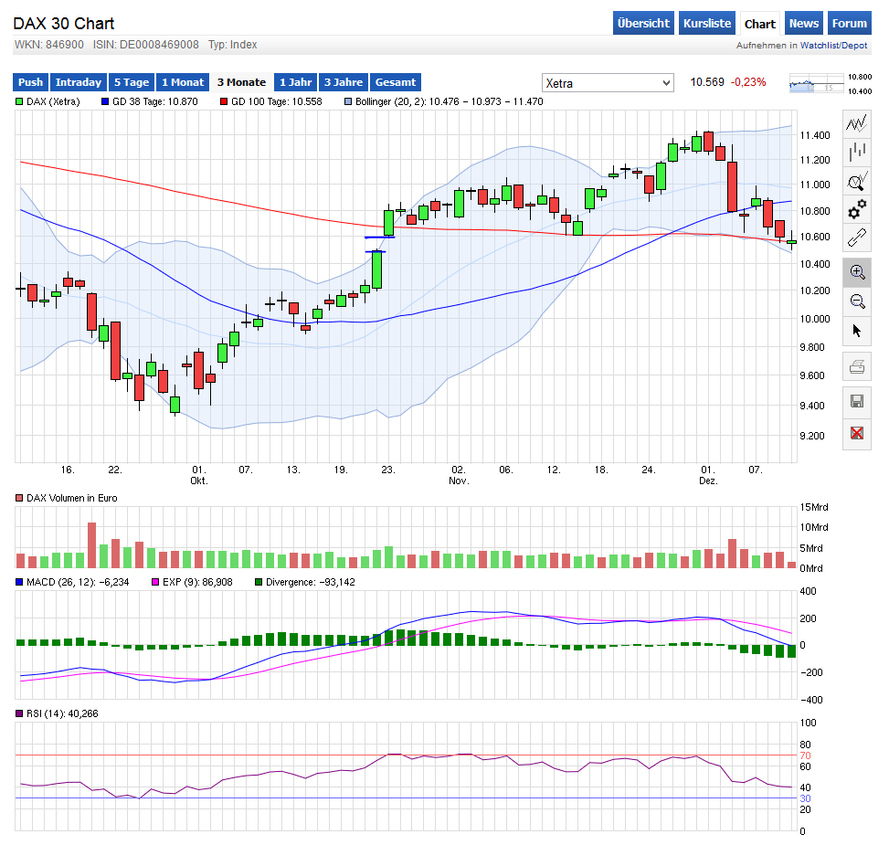Show the Gesamt full history
The width and height of the screenshot is (889, 845).
pos(396,82)
